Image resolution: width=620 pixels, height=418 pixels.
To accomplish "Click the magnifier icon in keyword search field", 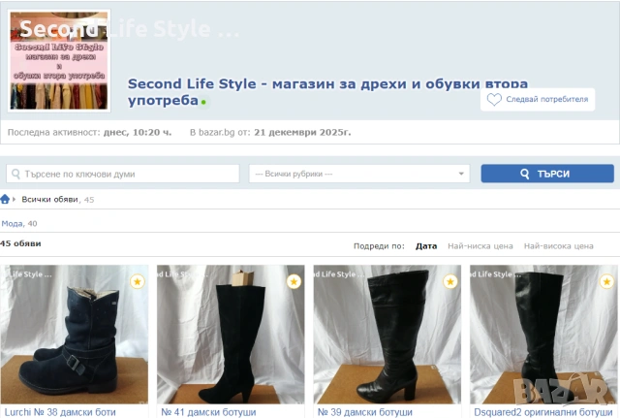I will [16, 174].
